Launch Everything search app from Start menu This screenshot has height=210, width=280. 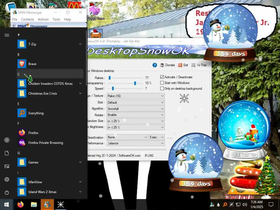click(50, 113)
